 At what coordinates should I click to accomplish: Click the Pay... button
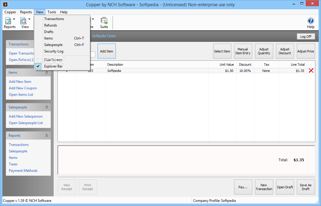(243, 187)
